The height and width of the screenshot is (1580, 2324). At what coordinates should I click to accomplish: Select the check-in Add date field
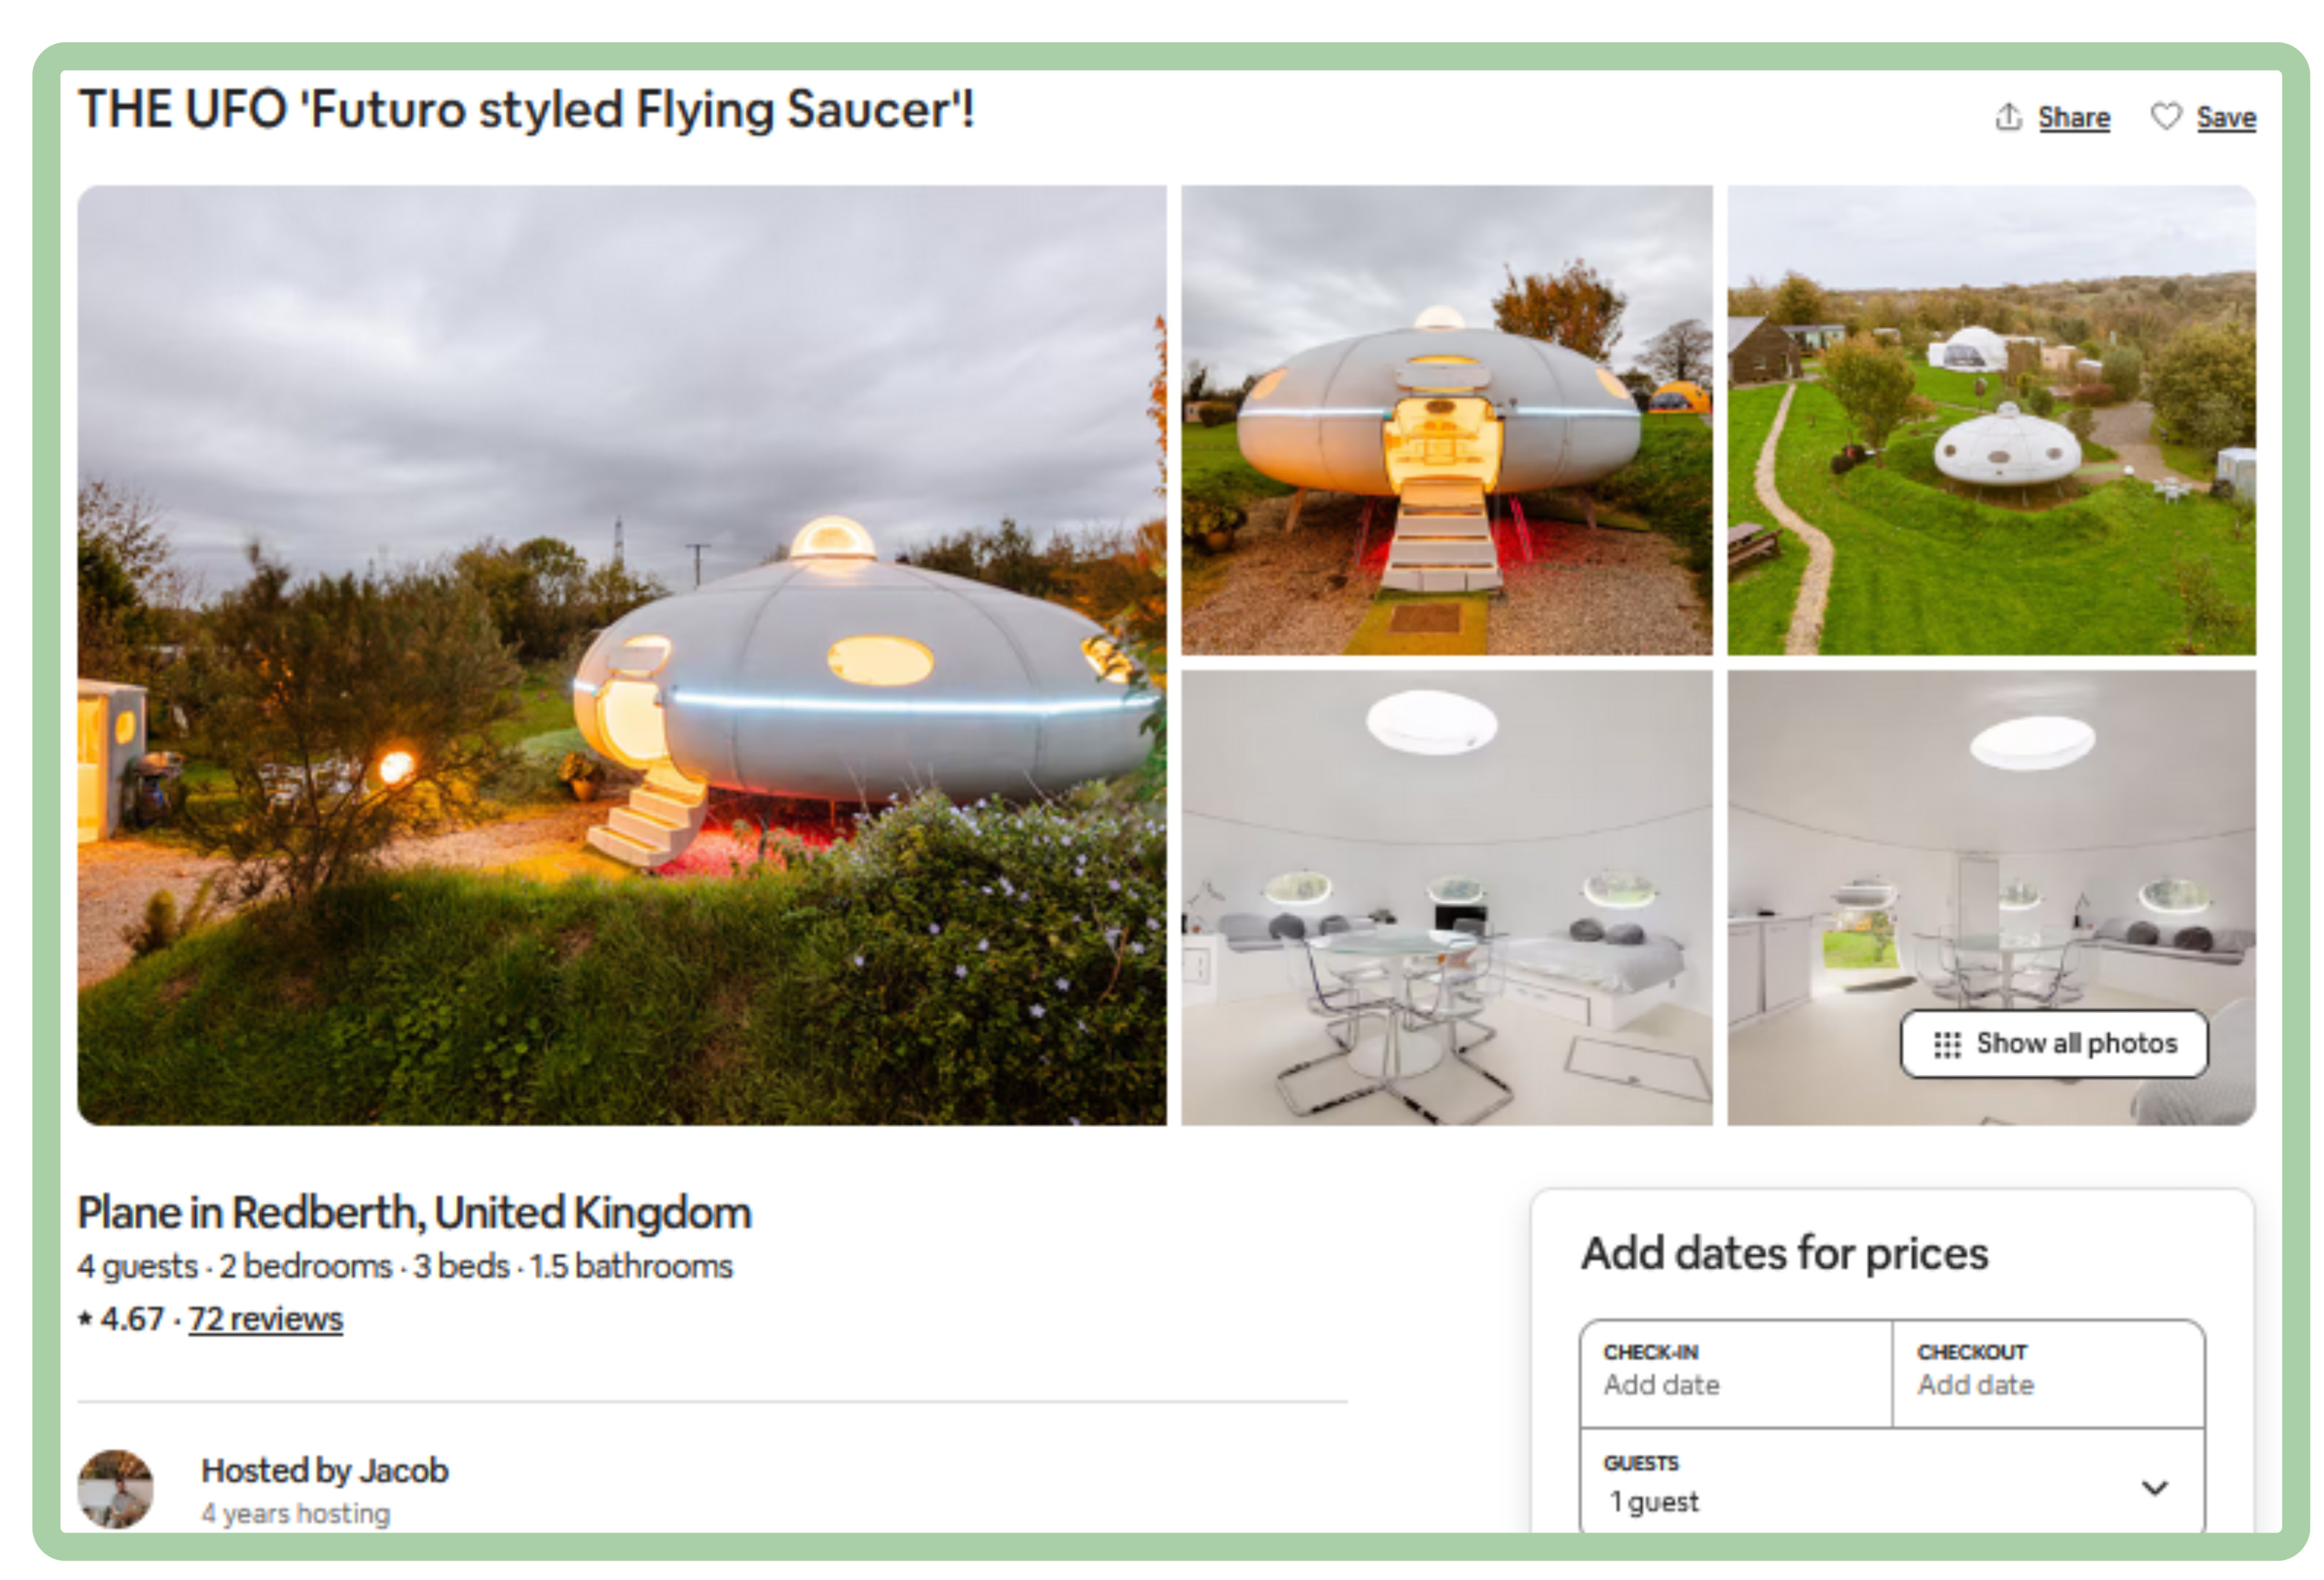click(x=1736, y=1373)
